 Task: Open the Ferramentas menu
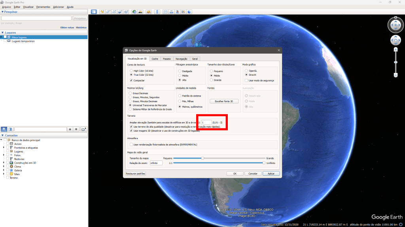click(x=43, y=7)
